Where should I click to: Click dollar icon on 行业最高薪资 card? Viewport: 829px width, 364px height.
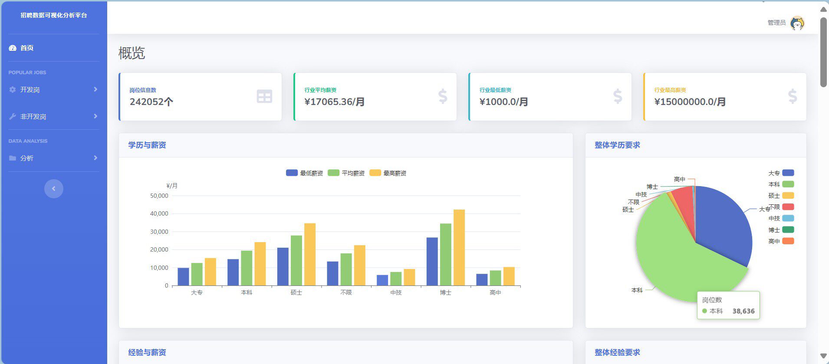(x=793, y=96)
